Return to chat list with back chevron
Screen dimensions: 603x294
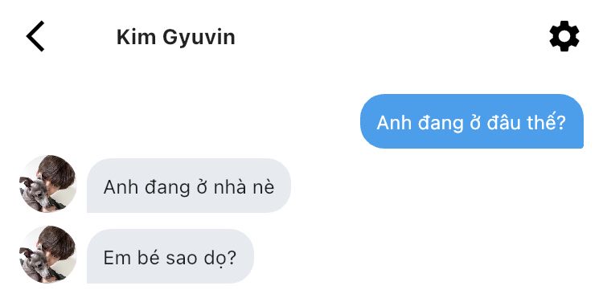[35, 36]
